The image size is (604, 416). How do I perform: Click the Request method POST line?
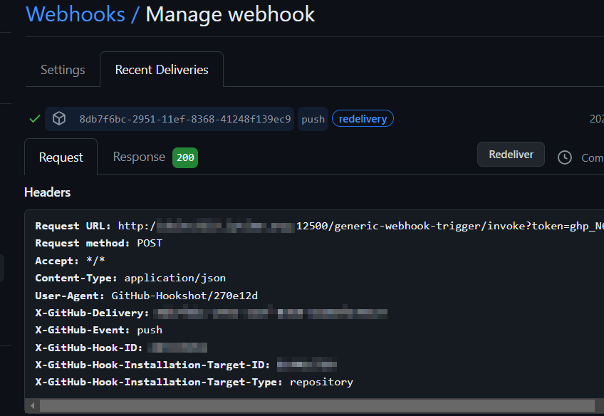(98, 243)
